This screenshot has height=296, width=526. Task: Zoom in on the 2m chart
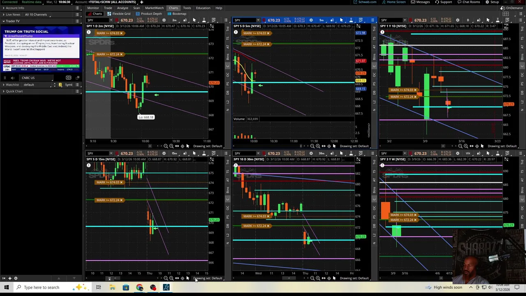(x=171, y=146)
